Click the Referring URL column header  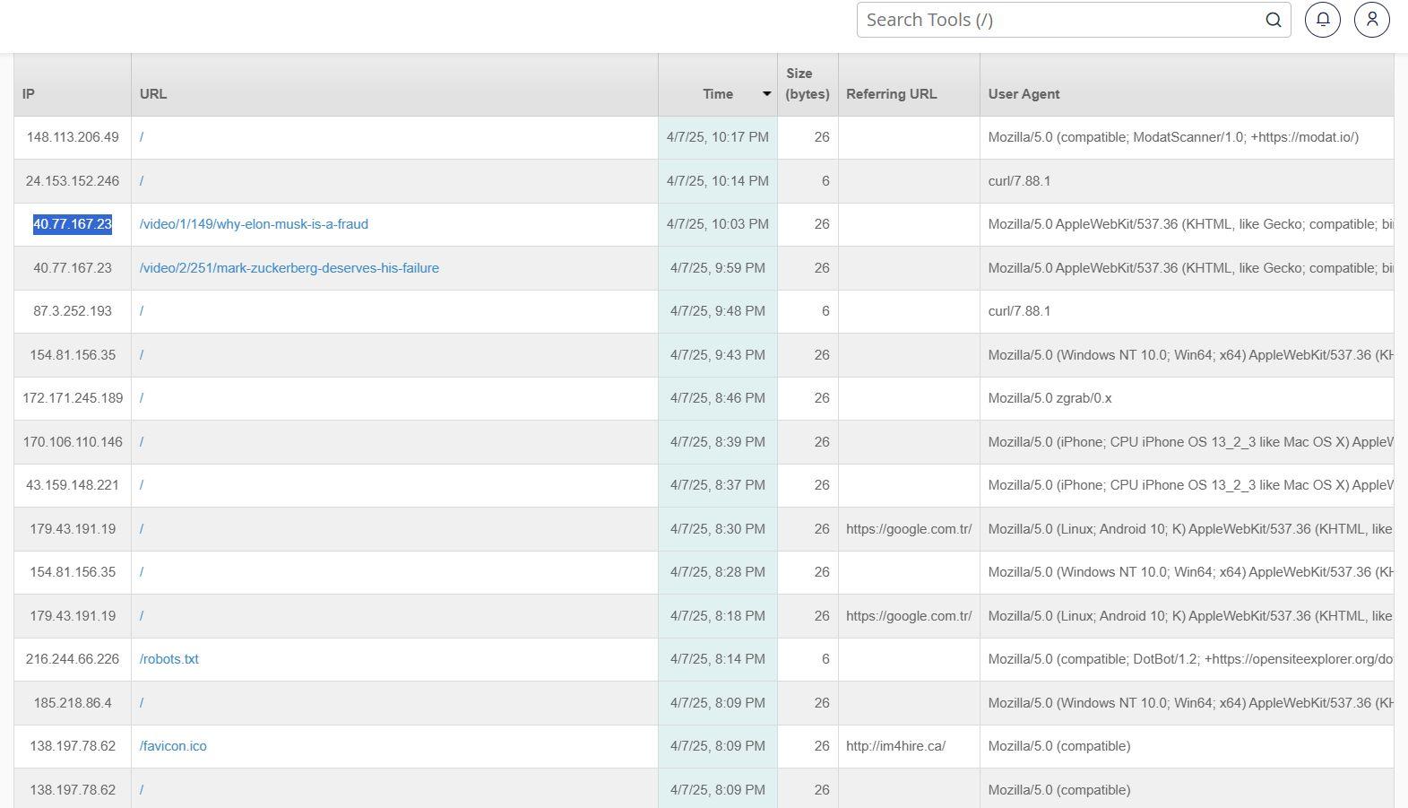pos(891,94)
